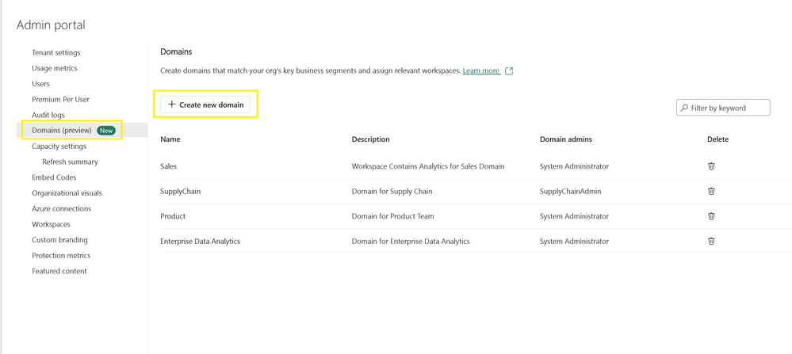Click the search magnifier icon in the filter box

(683, 108)
